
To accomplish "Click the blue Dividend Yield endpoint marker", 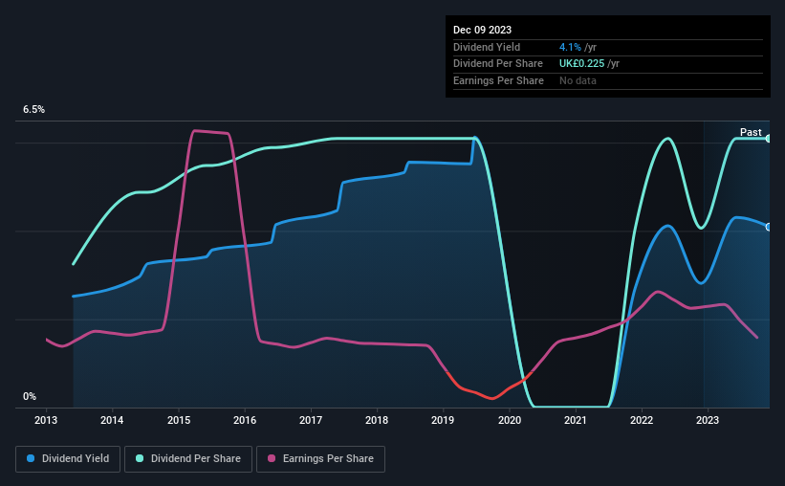I will (769, 227).
